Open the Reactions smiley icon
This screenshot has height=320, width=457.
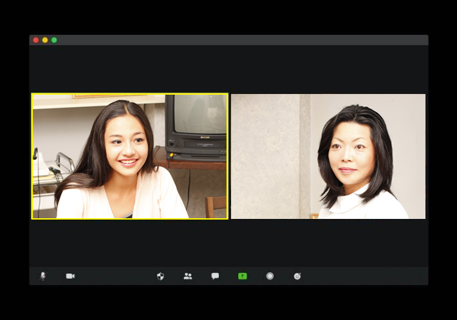coord(297,276)
